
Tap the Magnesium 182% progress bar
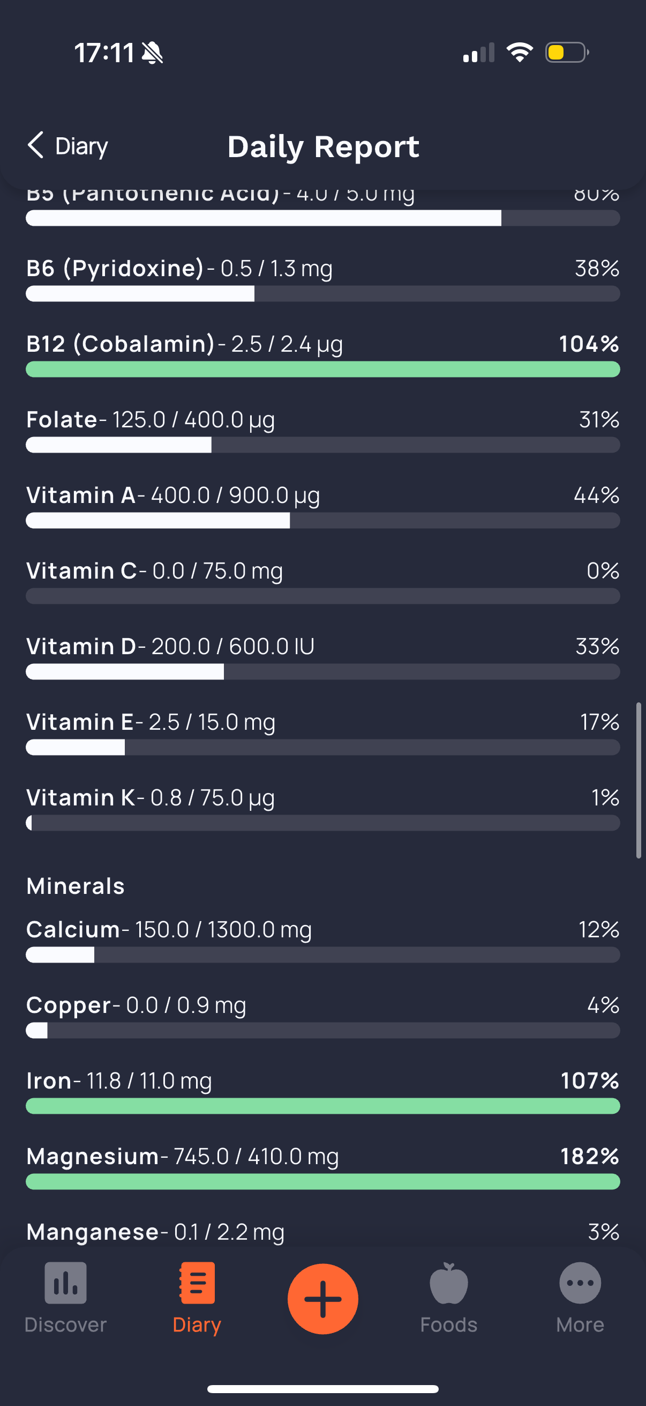(322, 1182)
